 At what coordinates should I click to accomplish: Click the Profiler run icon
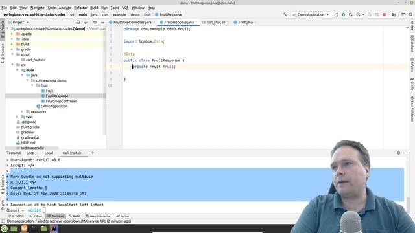pyautogui.click(x=359, y=14)
